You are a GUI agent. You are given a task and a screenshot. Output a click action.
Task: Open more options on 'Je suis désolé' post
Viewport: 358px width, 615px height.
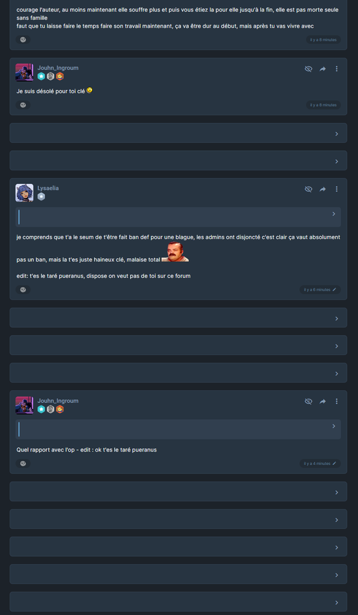coord(336,68)
